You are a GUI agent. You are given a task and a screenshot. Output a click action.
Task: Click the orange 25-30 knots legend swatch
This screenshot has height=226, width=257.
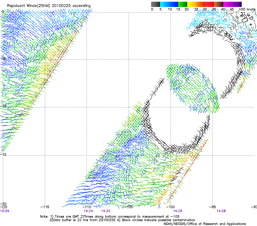pos(201,4)
